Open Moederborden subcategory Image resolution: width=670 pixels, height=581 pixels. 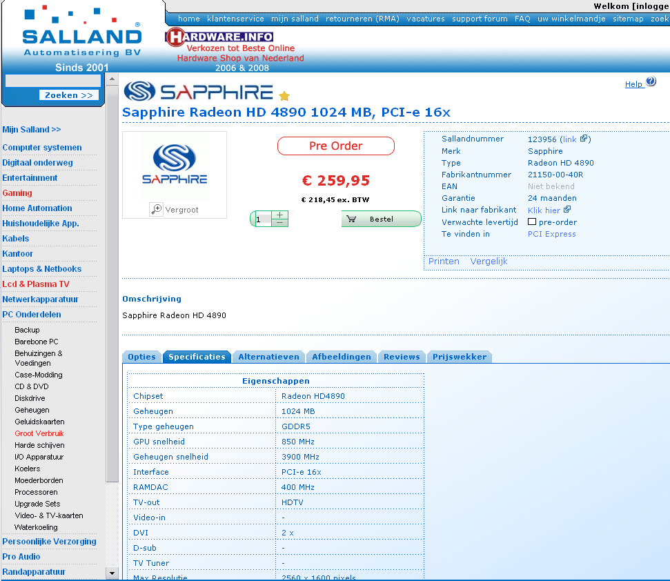coord(39,480)
